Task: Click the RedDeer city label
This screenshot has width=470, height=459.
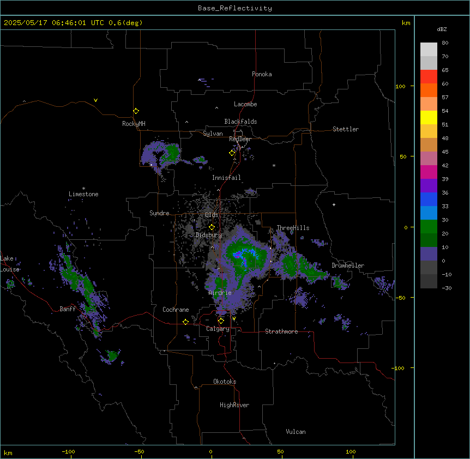Action: pyautogui.click(x=240, y=139)
